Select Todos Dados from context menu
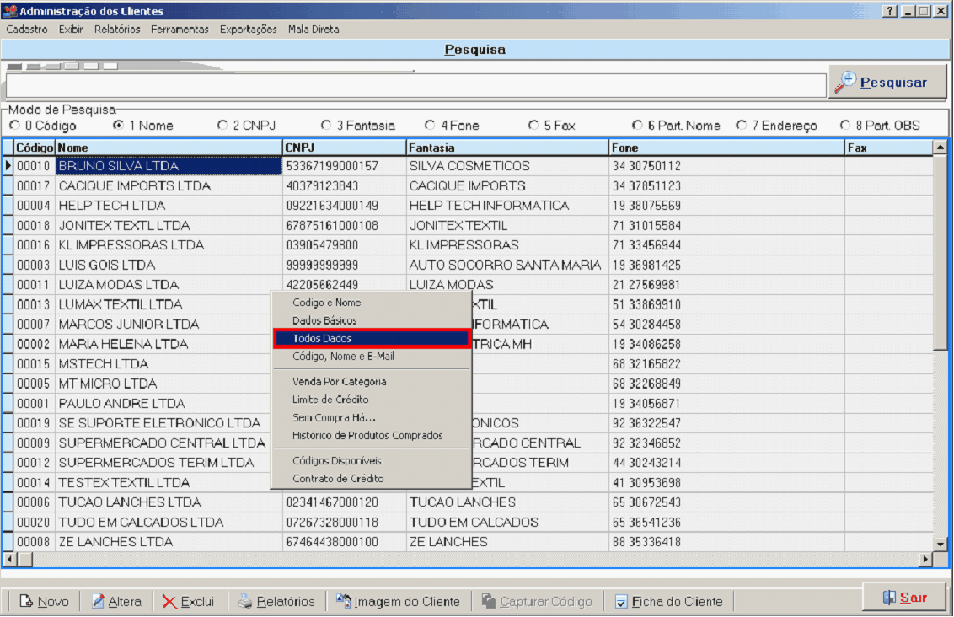This screenshot has height=617, width=954. point(371,338)
